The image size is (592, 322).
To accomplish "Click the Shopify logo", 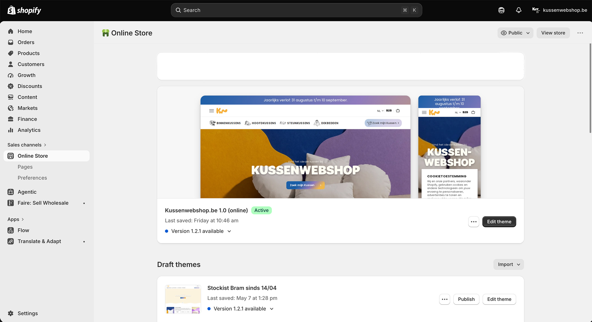I will click(x=24, y=10).
